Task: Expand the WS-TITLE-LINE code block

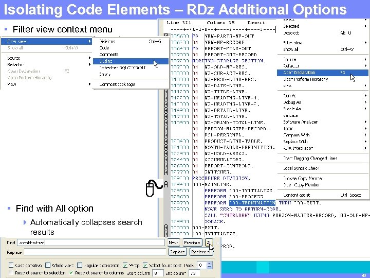Action: click(166, 92)
